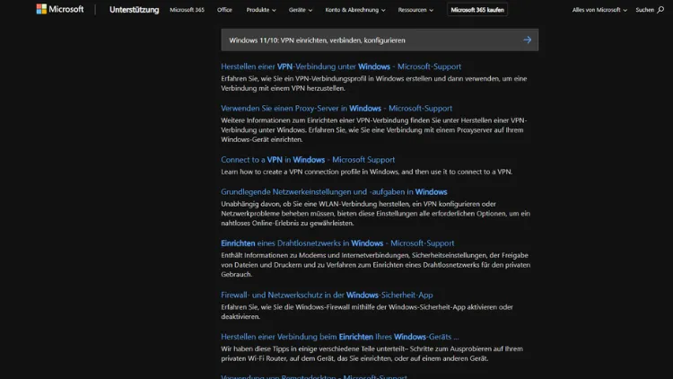Open Connect to a VPN in Windows result
The image size is (673, 379).
[x=308, y=160]
